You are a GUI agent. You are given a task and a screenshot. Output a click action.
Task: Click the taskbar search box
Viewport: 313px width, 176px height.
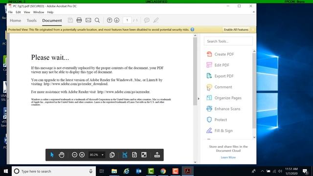54,171
